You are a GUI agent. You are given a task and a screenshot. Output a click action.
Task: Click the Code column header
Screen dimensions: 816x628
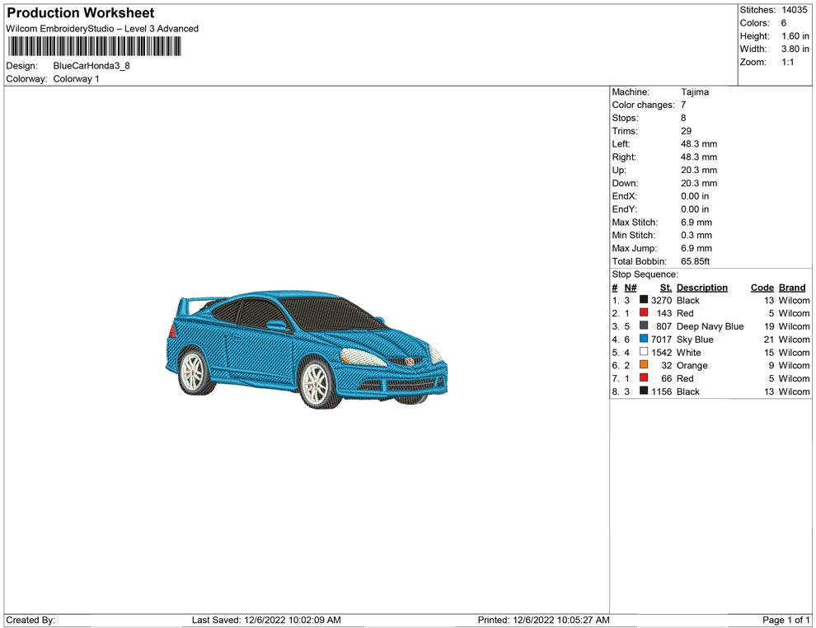coord(762,288)
